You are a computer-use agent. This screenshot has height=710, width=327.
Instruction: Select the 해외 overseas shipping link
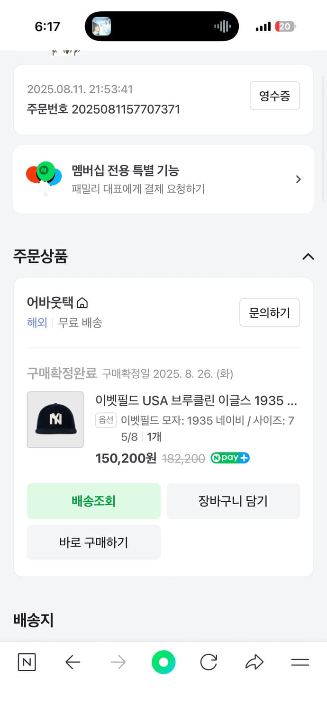click(x=37, y=323)
